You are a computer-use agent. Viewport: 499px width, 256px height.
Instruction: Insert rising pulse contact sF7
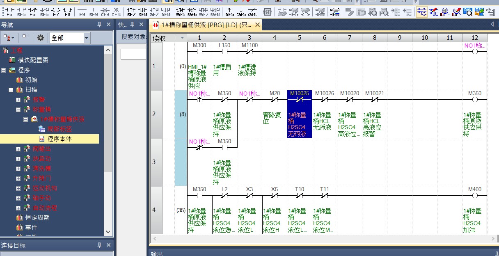coord(131,11)
